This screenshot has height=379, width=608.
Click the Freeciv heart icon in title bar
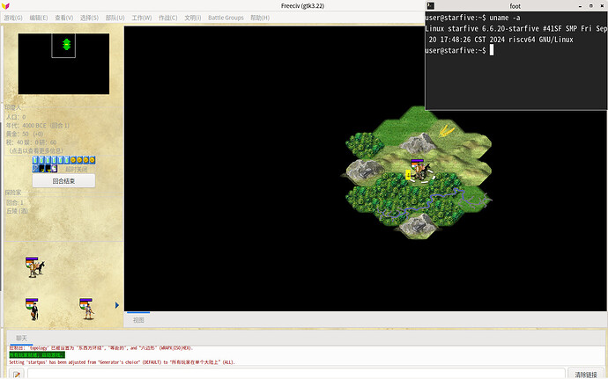5,6
